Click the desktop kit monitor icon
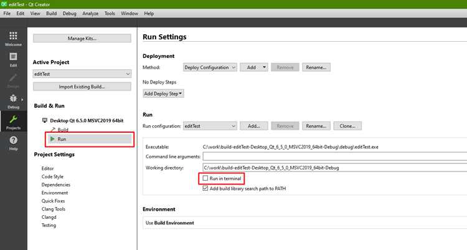The width and height of the screenshot is (467, 250). click(45, 120)
